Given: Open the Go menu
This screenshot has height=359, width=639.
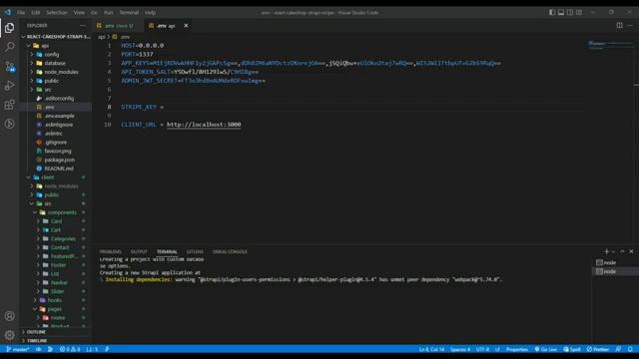Looking at the screenshot, I should coord(94,13).
